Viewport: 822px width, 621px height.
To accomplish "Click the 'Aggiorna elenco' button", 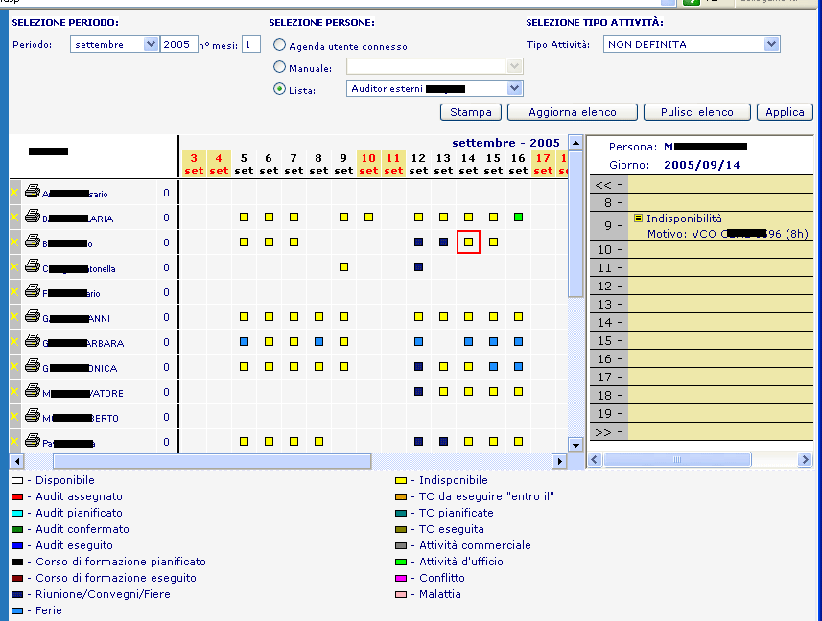I will (x=573, y=112).
